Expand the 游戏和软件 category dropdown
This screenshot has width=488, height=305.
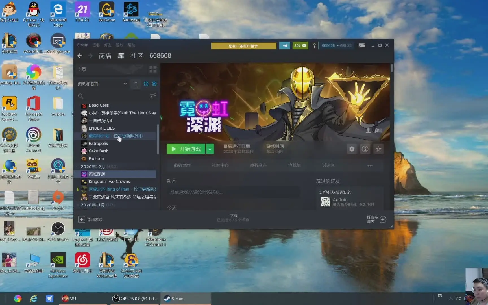[x=102, y=84]
